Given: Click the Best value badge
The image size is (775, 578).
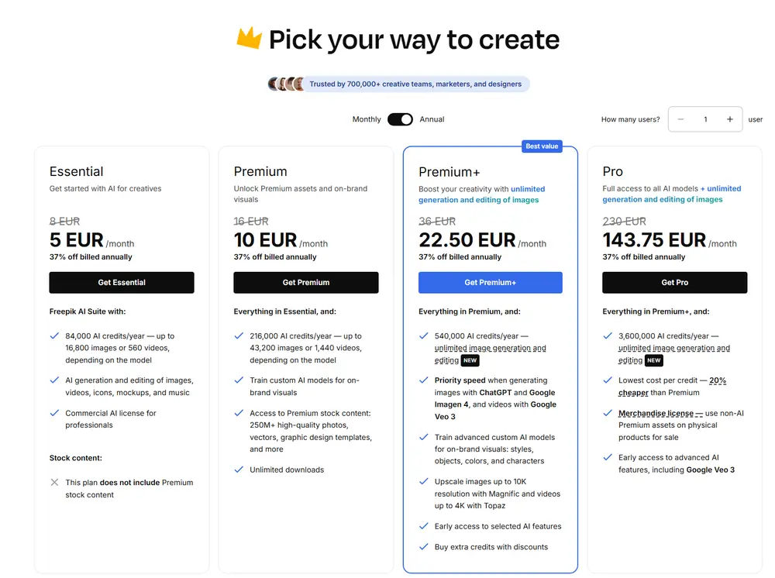Looking at the screenshot, I should pos(542,146).
